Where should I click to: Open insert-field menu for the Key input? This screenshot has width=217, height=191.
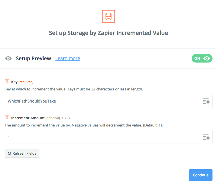(206, 101)
